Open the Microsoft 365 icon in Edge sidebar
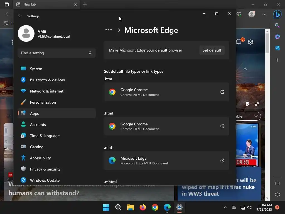The height and width of the screenshot is (214, 285). click(x=277, y=37)
